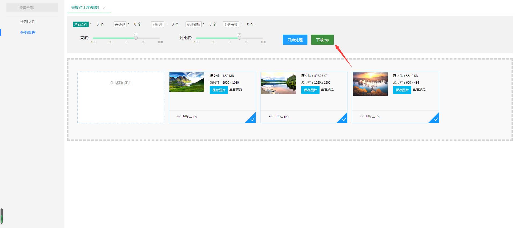Click the 对比度 slider handle
The image size is (515, 228).
(x=240, y=38)
